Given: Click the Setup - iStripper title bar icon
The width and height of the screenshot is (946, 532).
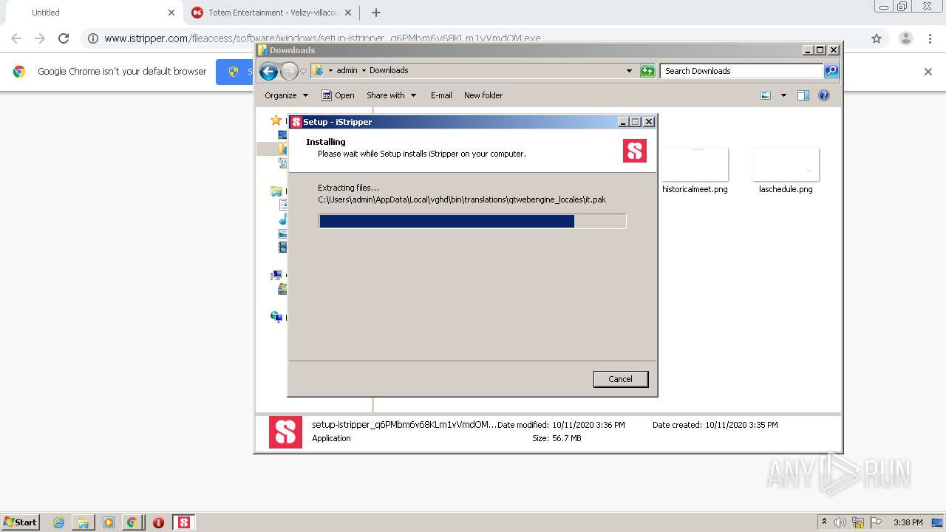Looking at the screenshot, I should [x=296, y=122].
